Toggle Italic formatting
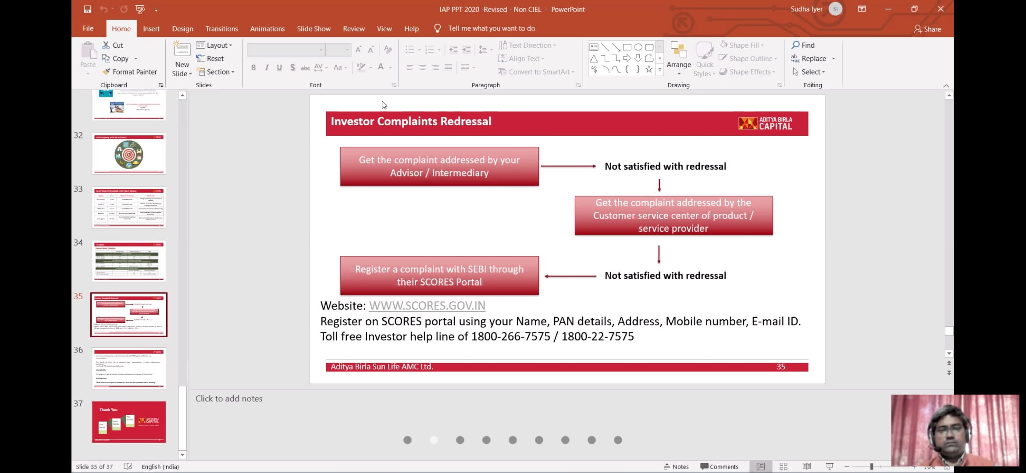The image size is (1026, 473). [x=266, y=67]
